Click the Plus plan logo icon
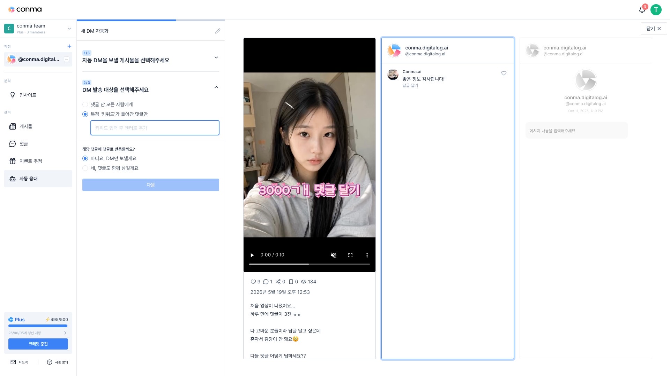Viewport: 670px width, 376px height. [11, 320]
